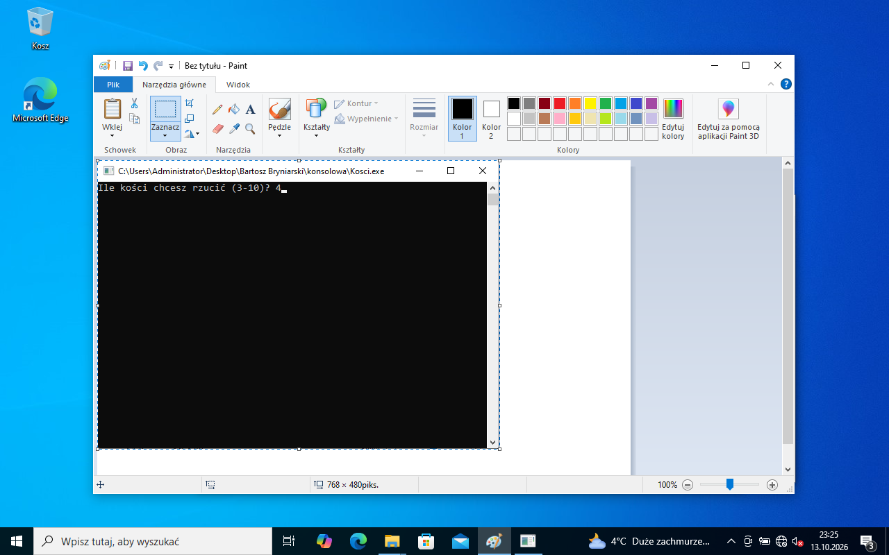This screenshot has height=555, width=889.
Task: Select the Fill with color bucket tool
Action: (x=234, y=110)
